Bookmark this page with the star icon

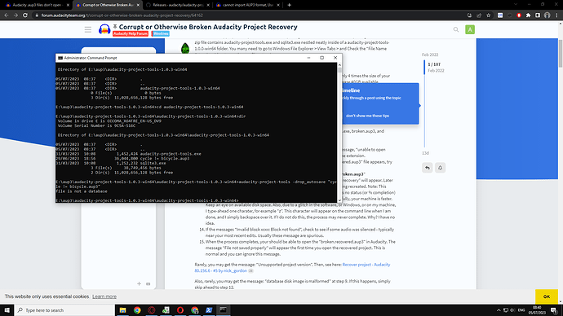pos(488,15)
